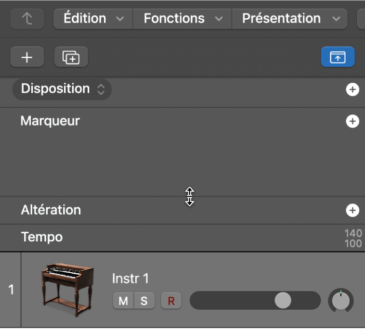This screenshot has height=329, width=365.
Task: Open the Présentation dropdown menu
Action: [x=290, y=19]
